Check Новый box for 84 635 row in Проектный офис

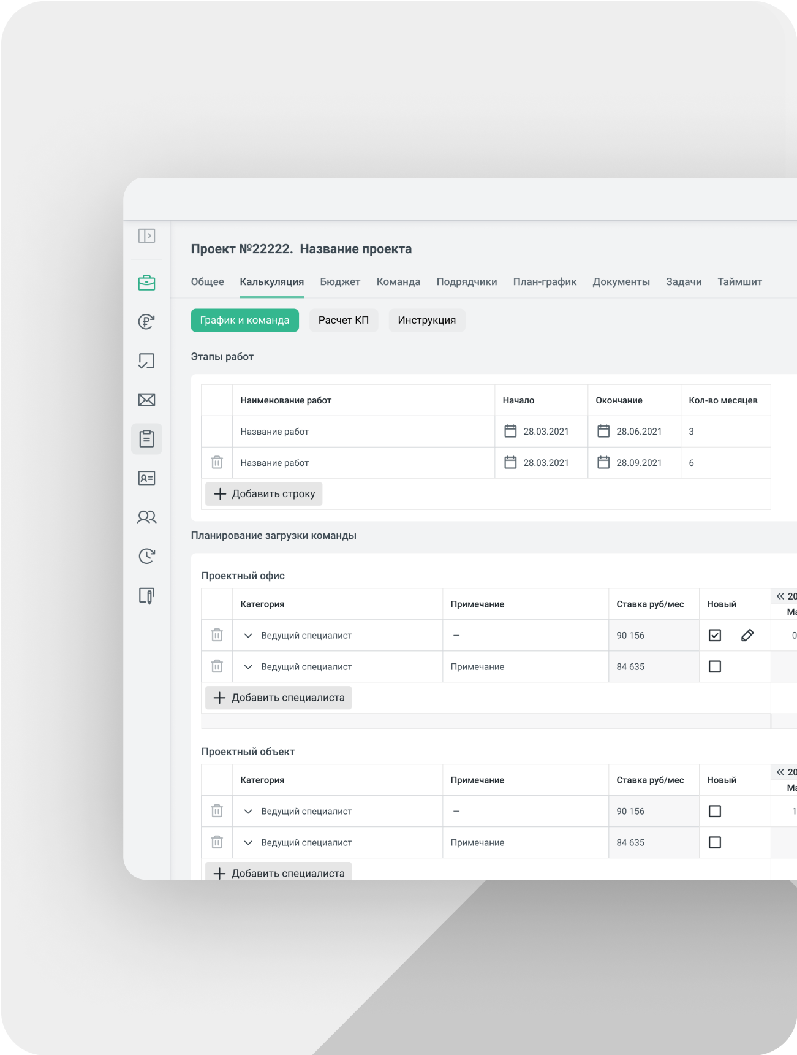(x=714, y=666)
